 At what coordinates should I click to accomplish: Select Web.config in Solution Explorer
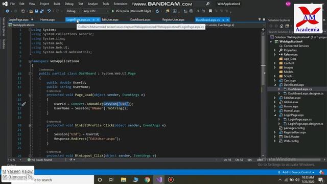(291, 141)
